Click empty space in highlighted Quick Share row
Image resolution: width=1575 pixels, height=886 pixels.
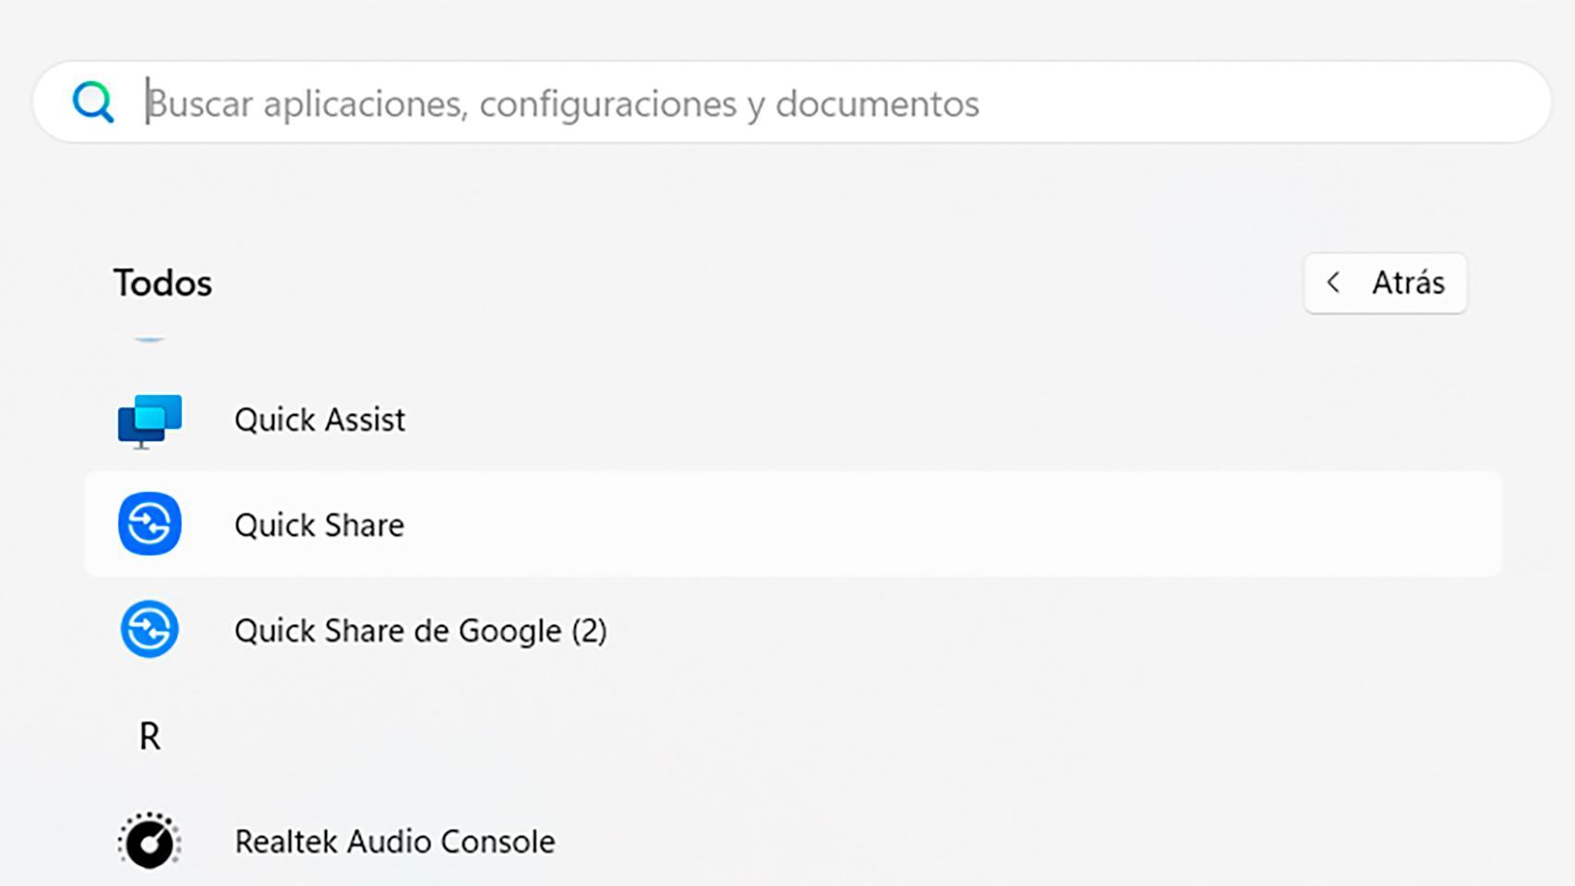tap(923, 524)
